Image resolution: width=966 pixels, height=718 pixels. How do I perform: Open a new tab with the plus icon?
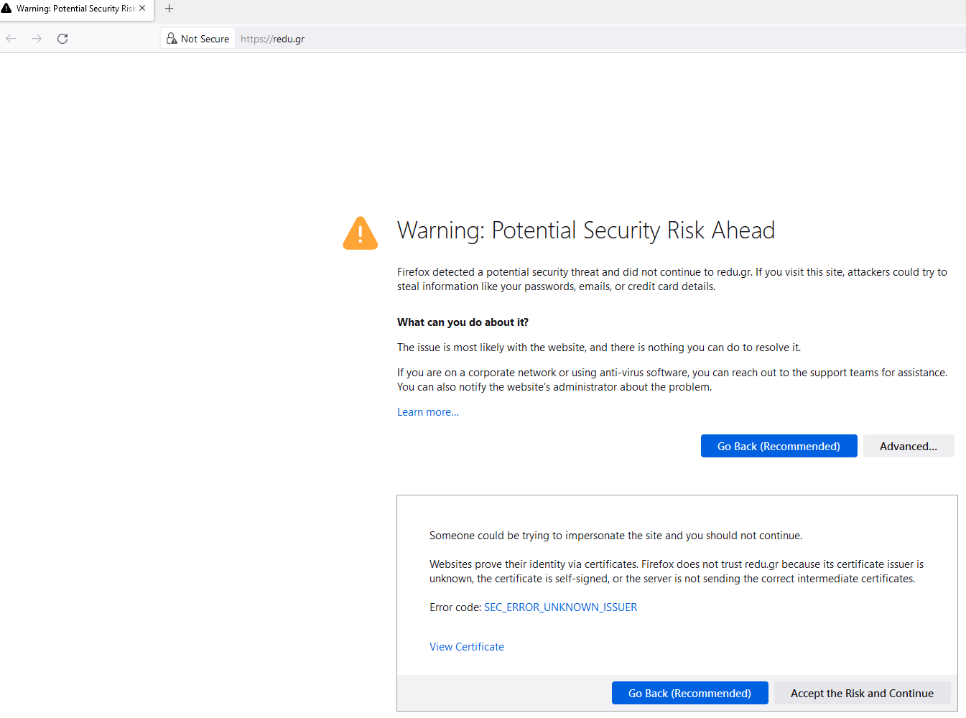tap(169, 9)
